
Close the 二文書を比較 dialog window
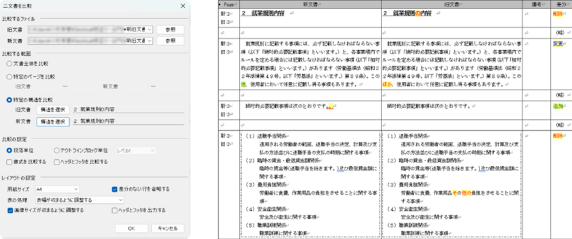click(x=183, y=6)
